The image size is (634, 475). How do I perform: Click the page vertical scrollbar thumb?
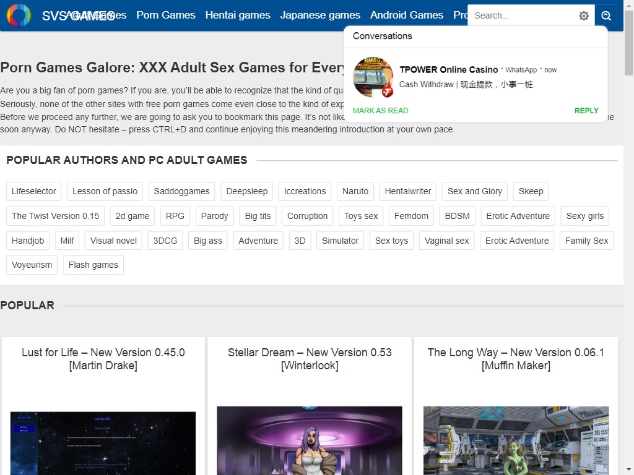[x=629, y=43]
